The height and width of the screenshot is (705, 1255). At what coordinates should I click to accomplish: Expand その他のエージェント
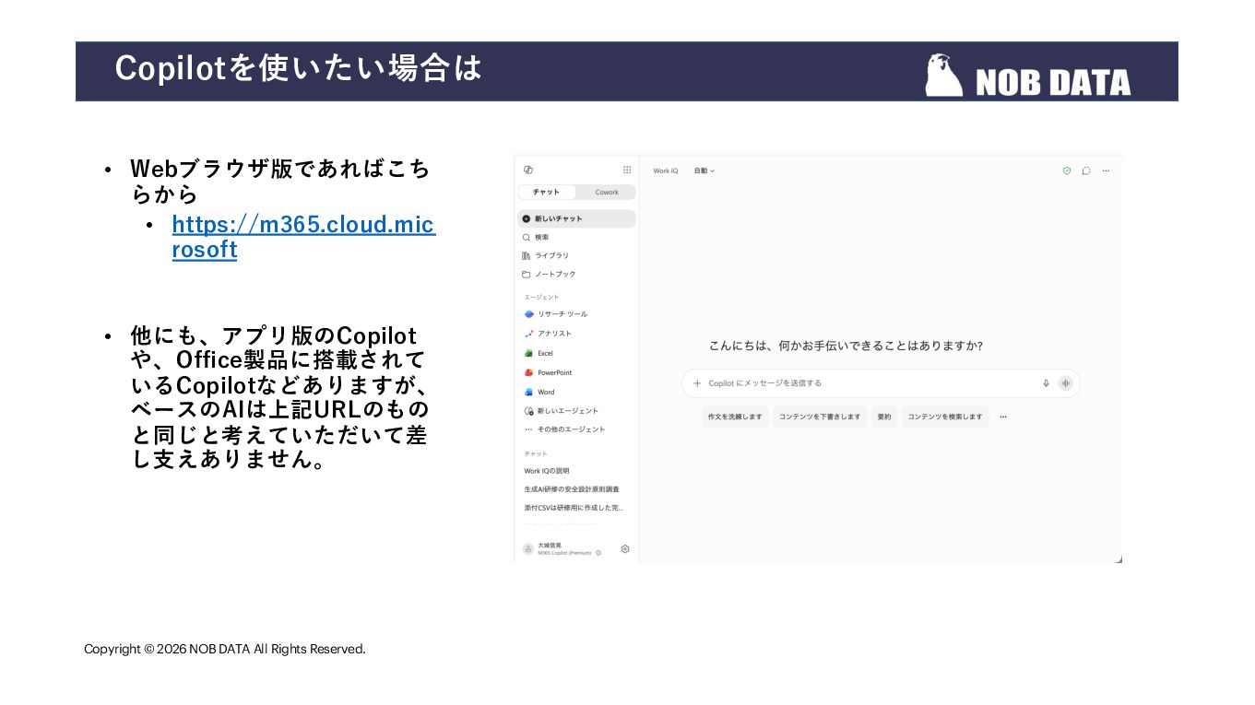(x=576, y=429)
